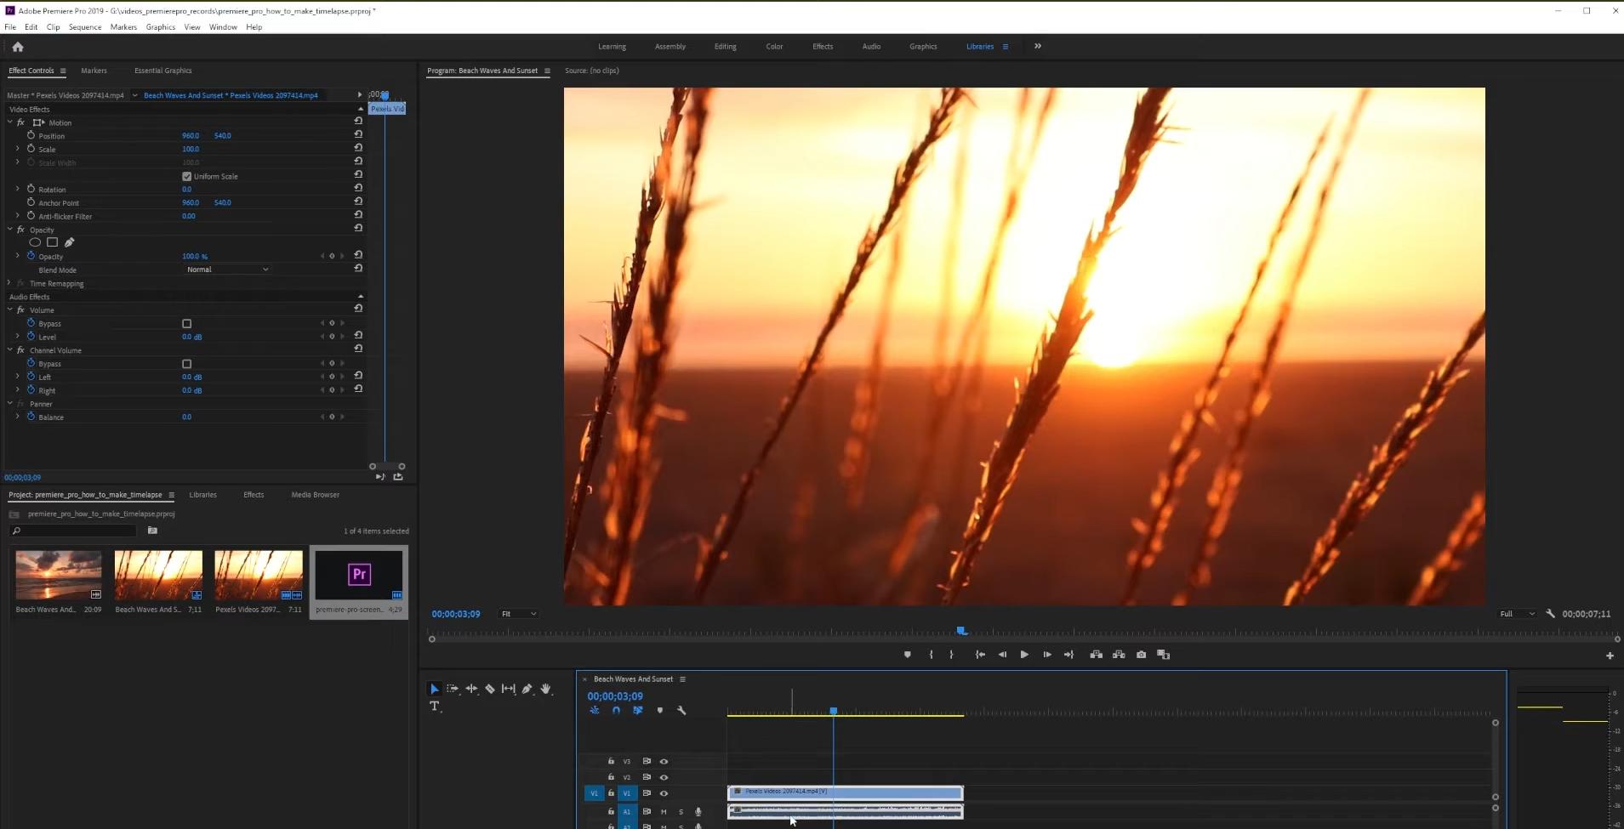Toggle Linked Selection in timeline
1624x829 pixels.
tap(637, 711)
